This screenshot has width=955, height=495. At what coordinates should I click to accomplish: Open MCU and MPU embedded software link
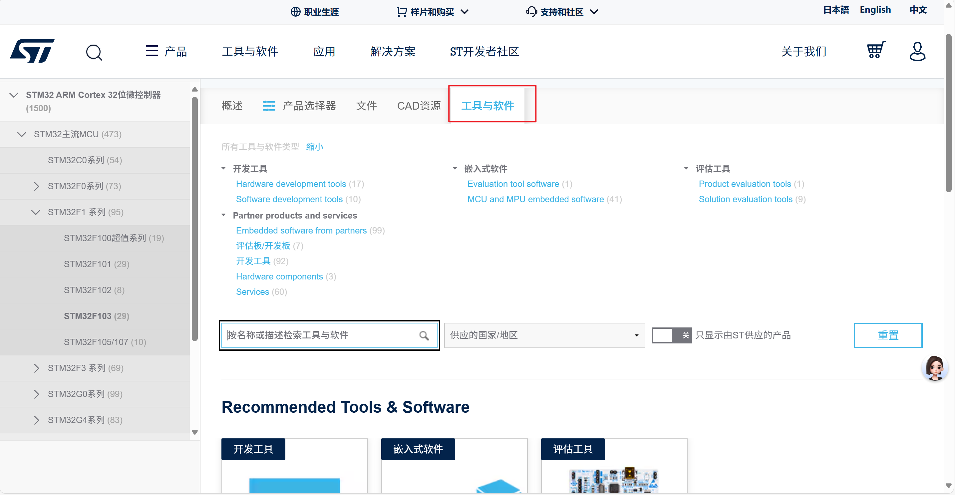[x=535, y=199]
